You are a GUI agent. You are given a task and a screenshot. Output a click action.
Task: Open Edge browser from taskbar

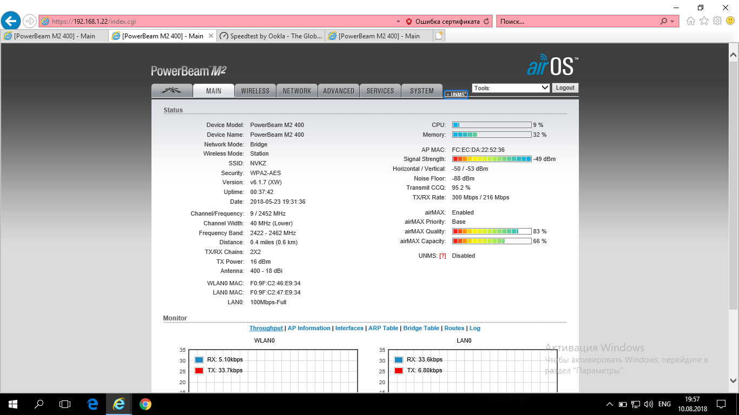pos(93,404)
